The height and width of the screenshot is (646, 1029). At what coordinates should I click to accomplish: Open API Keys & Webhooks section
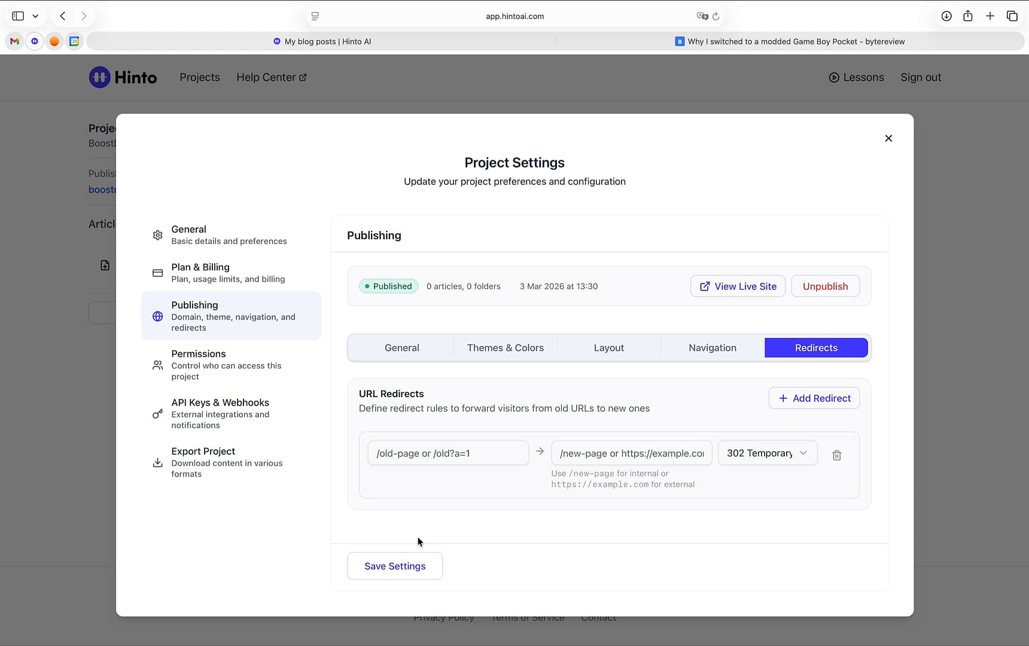click(x=231, y=413)
